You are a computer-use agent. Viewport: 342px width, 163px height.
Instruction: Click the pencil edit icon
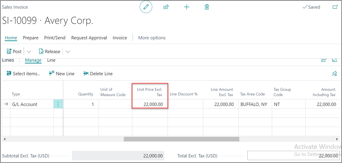click(146, 7)
